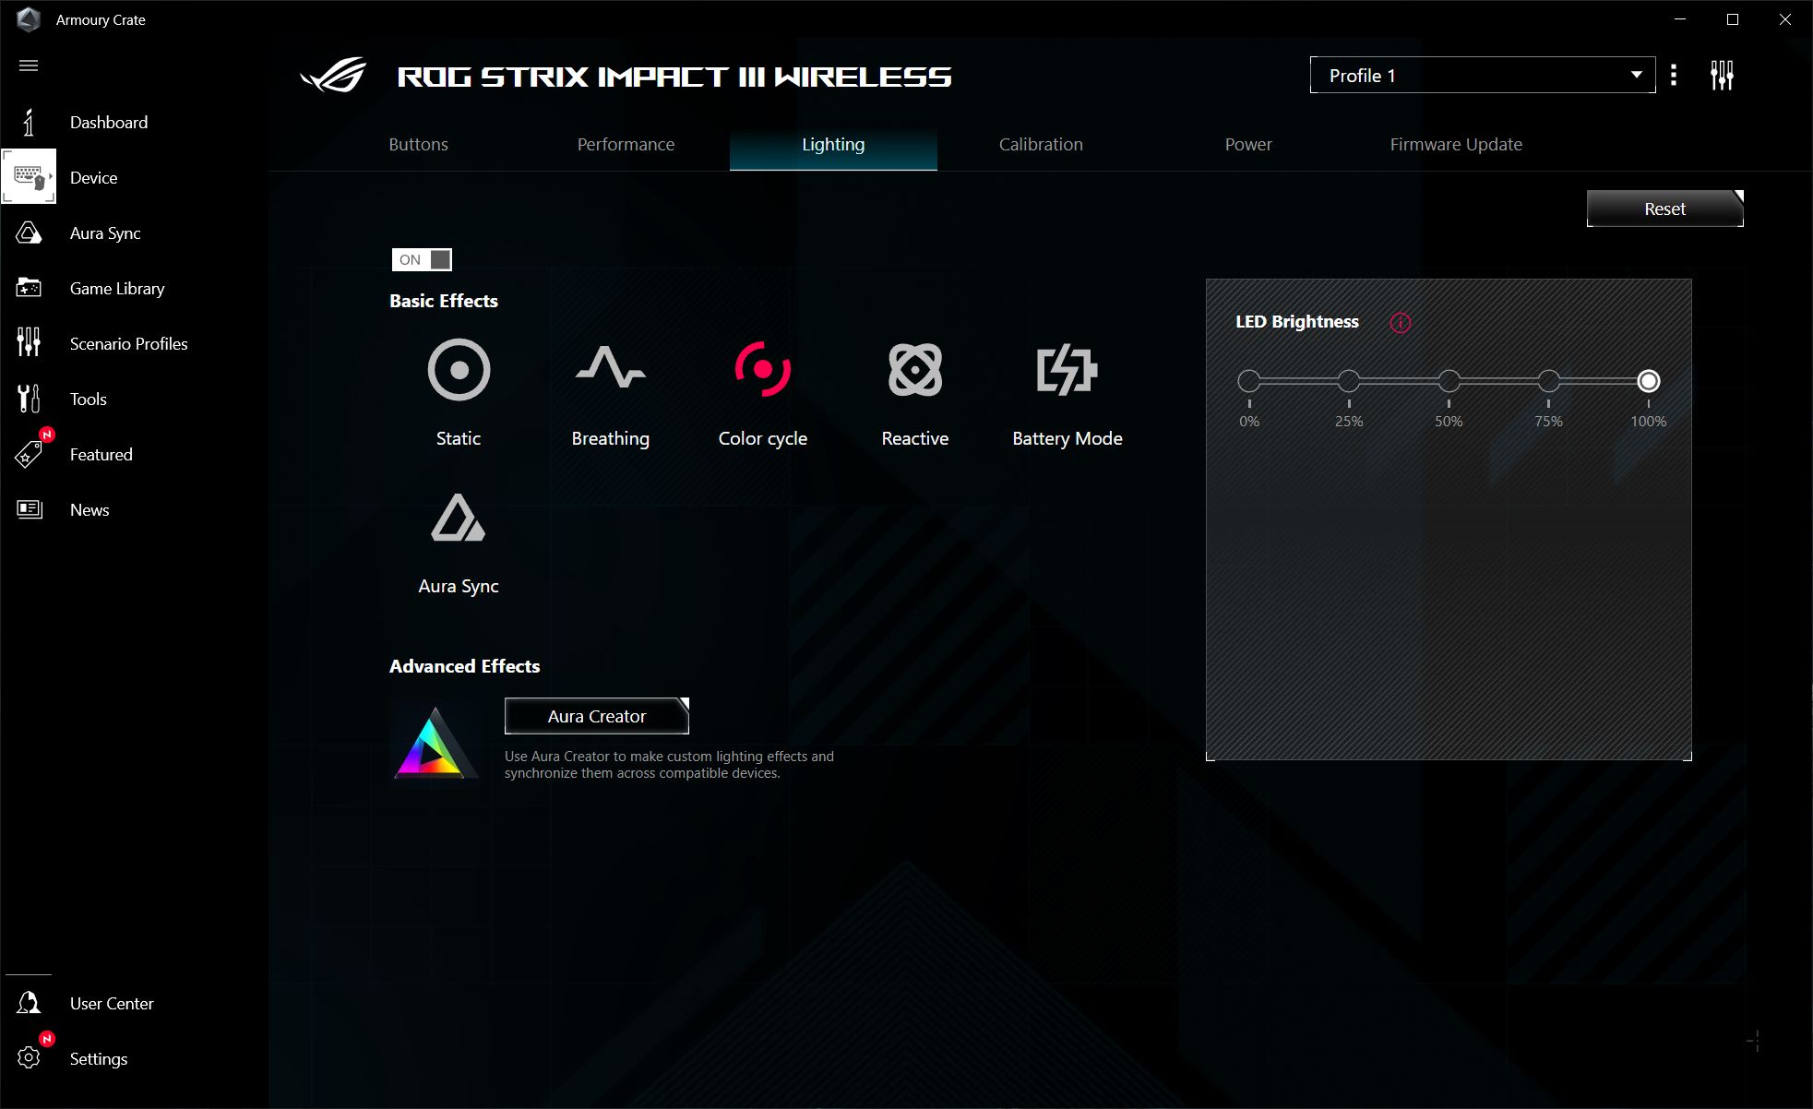
Task: Maximize the Armoury Crate window
Action: pyautogui.click(x=1733, y=19)
